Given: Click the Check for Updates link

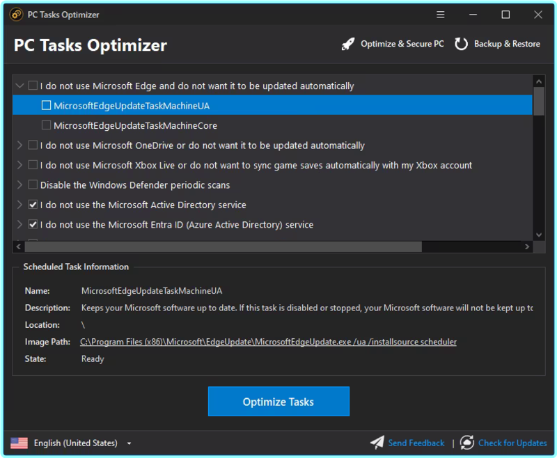Looking at the screenshot, I should coord(512,443).
